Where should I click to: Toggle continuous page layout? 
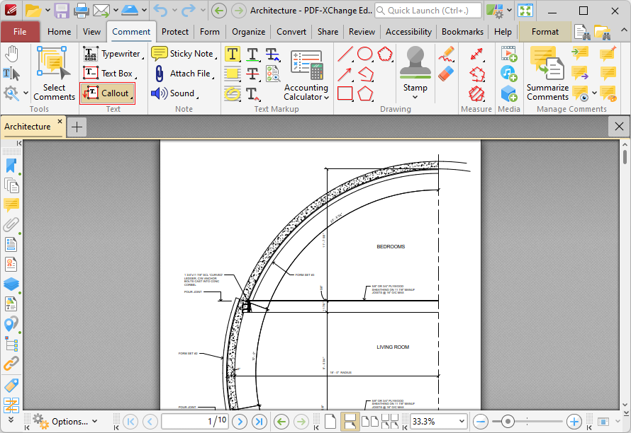(350, 422)
